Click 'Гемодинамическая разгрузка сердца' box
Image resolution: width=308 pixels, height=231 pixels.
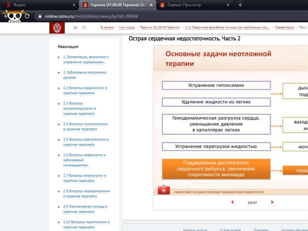tap(216, 124)
